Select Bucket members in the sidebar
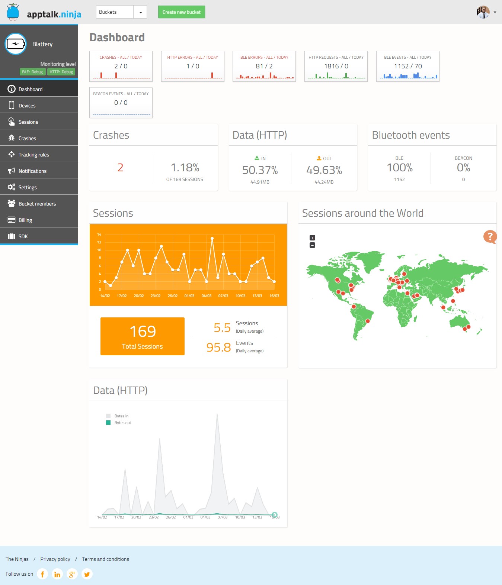The width and height of the screenshot is (502, 585). 37,204
